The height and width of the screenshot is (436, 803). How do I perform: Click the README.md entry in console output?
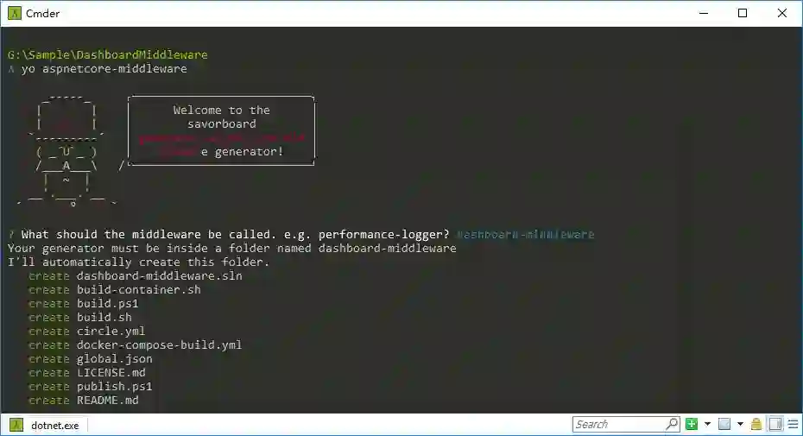tap(108, 400)
